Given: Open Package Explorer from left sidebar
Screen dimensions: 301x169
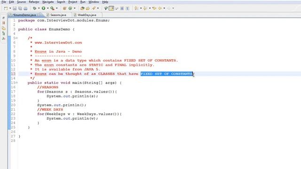Looking at the screenshot, I should pos(3,23).
